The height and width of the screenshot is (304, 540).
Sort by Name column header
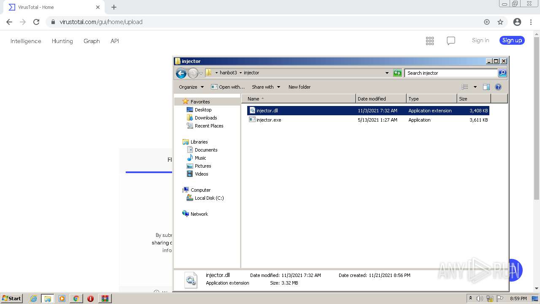tap(299, 99)
